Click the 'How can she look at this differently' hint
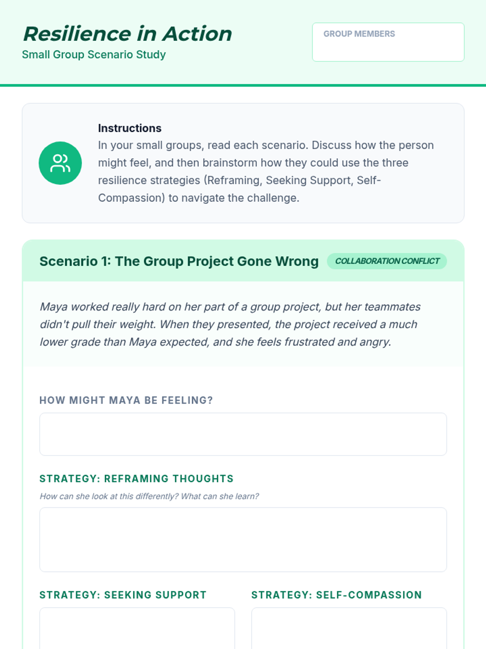The width and height of the screenshot is (486, 649). click(149, 496)
